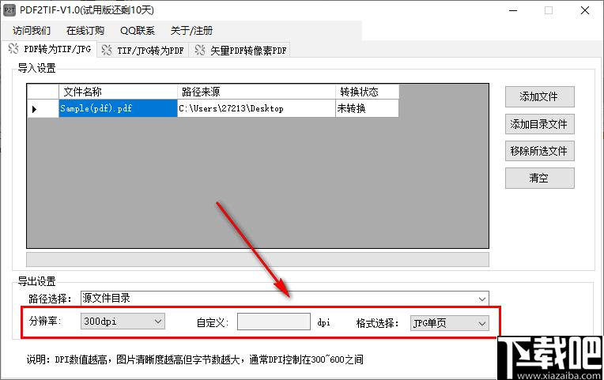Click the gear icon on 矢量PDF转像素PDF tab
The image size is (604, 380).
click(x=199, y=50)
